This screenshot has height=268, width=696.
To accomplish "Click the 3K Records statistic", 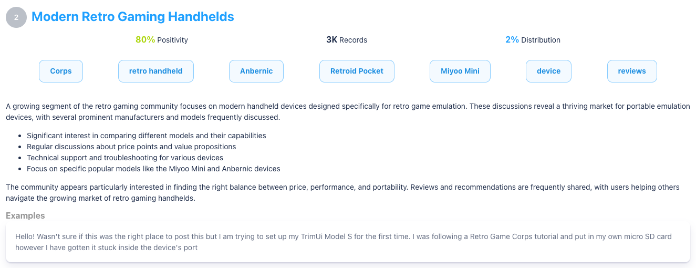I will click(347, 40).
